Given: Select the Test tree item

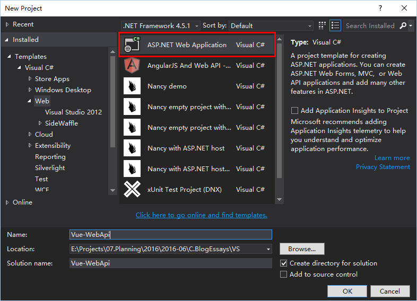Looking at the screenshot, I should coord(41,179).
